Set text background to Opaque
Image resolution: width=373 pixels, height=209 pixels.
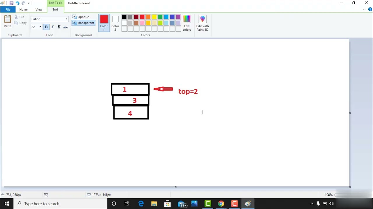pyautogui.click(x=81, y=17)
